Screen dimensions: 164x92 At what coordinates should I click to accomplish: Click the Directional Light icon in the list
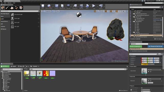pyautogui.click(x=12, y=15)
